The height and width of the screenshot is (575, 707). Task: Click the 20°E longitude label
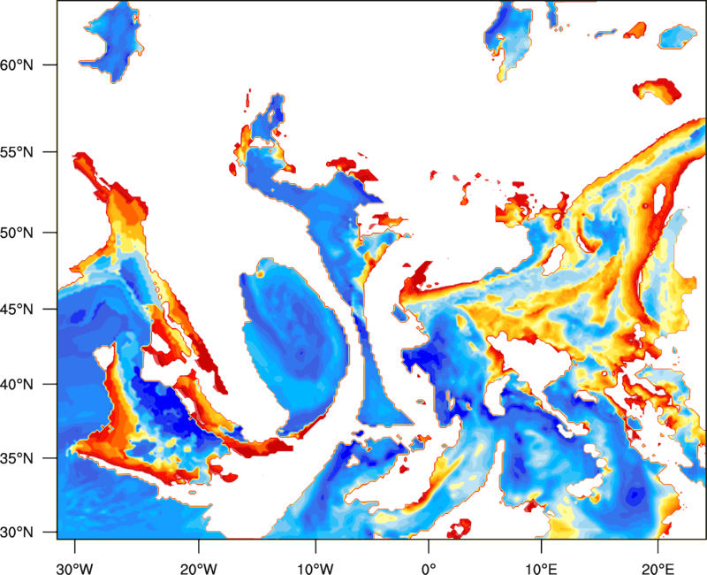point(657,569)
